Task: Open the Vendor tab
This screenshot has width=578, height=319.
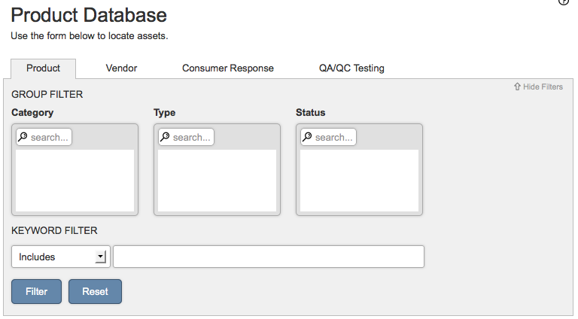Action: (x=121, y=68)
